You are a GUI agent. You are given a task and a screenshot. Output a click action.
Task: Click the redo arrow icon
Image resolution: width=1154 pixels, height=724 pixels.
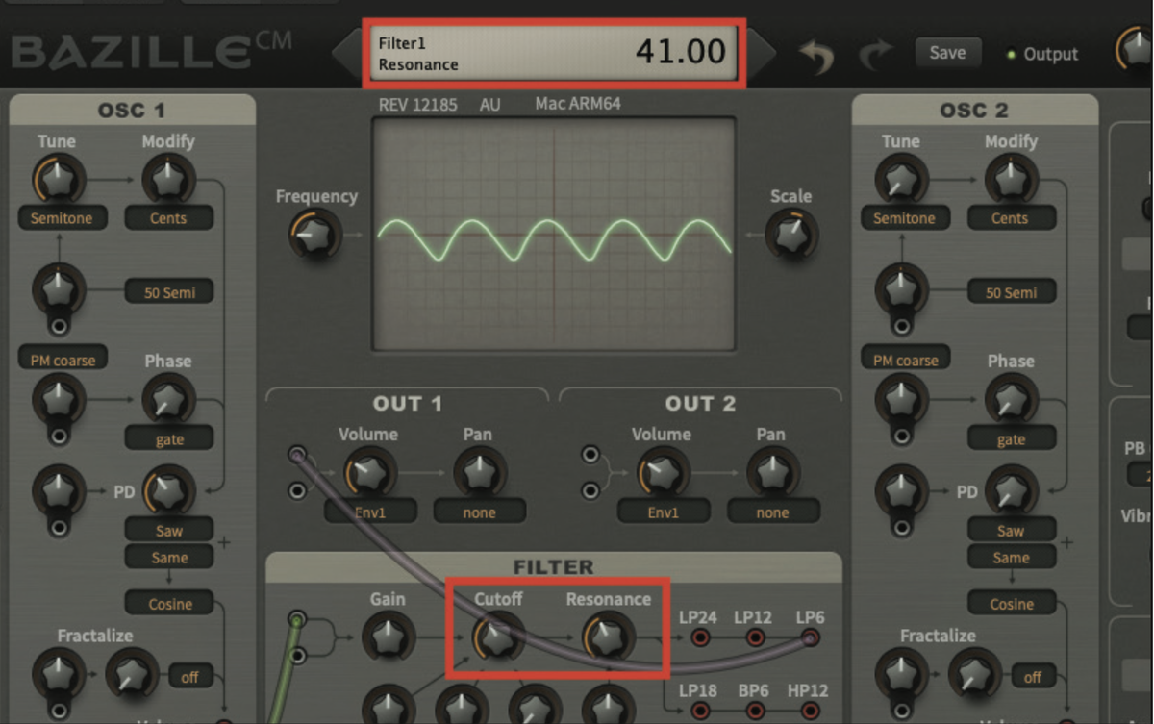point(876,55)
